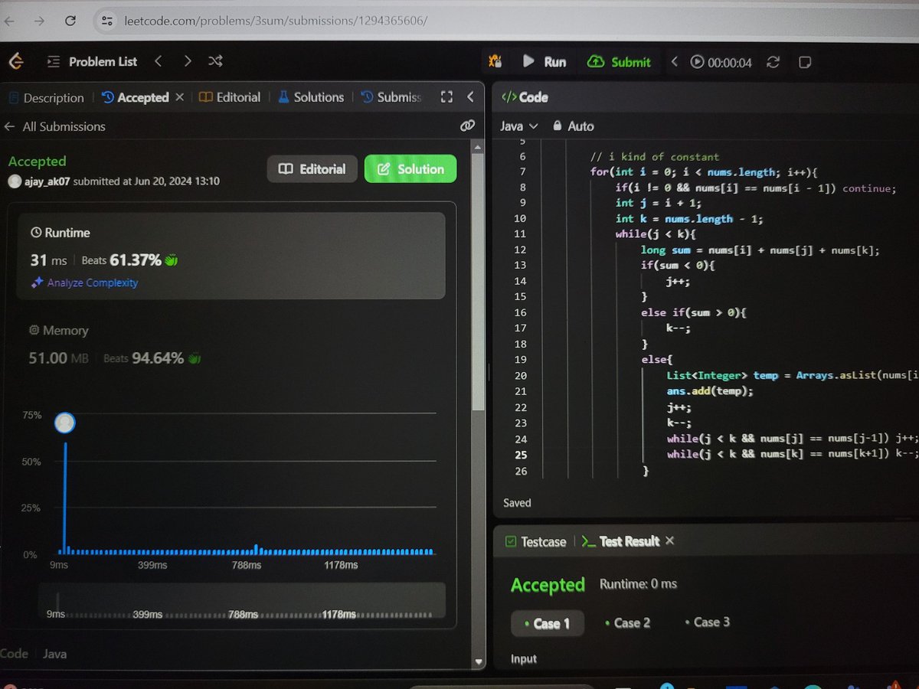Click the panel divider drag handle
The height and width of the screenshot is (689, 919).
(x=488, y=374)
